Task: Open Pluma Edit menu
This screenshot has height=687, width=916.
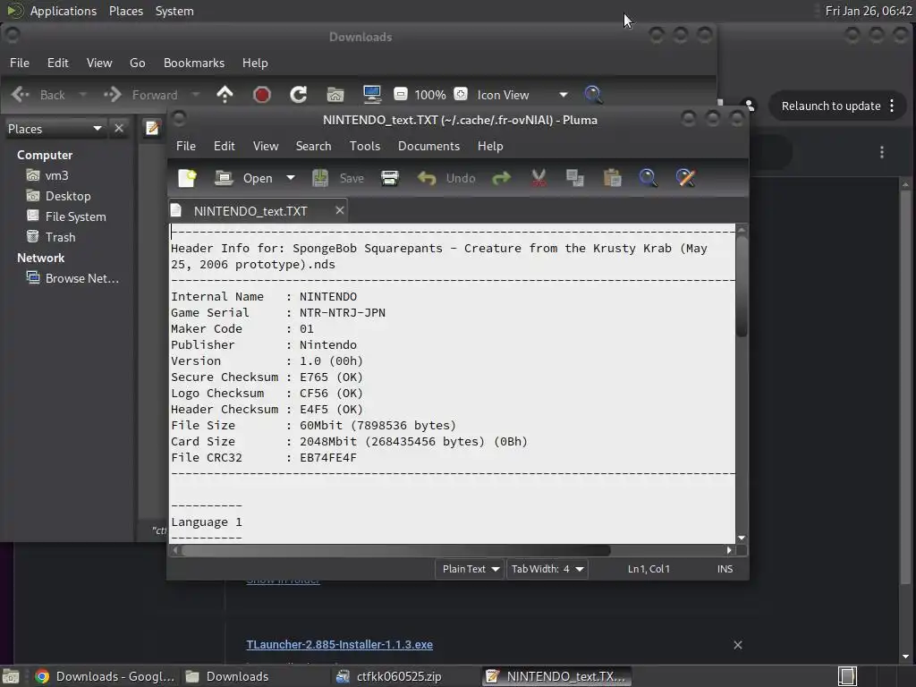Action: pos(225,146)
